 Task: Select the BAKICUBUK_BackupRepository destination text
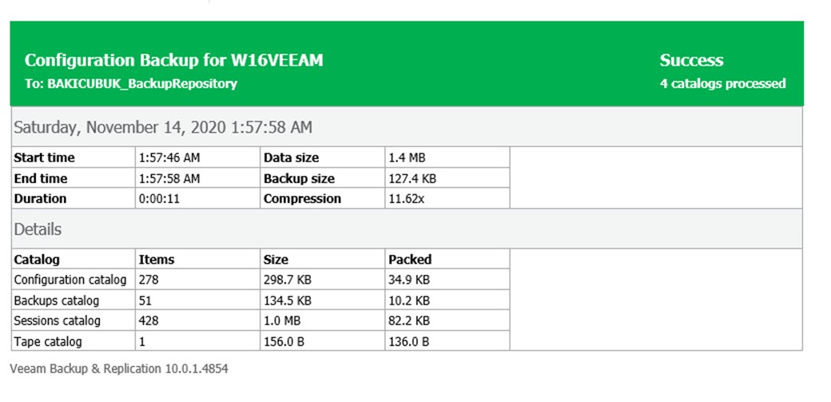142,84
